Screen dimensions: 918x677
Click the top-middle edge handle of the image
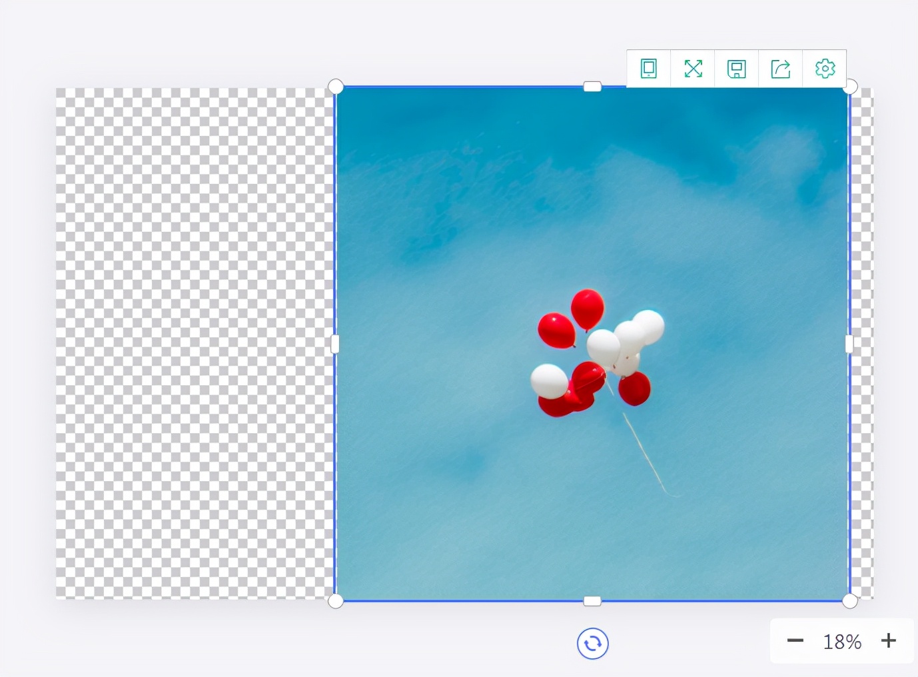tap(592, 87)
